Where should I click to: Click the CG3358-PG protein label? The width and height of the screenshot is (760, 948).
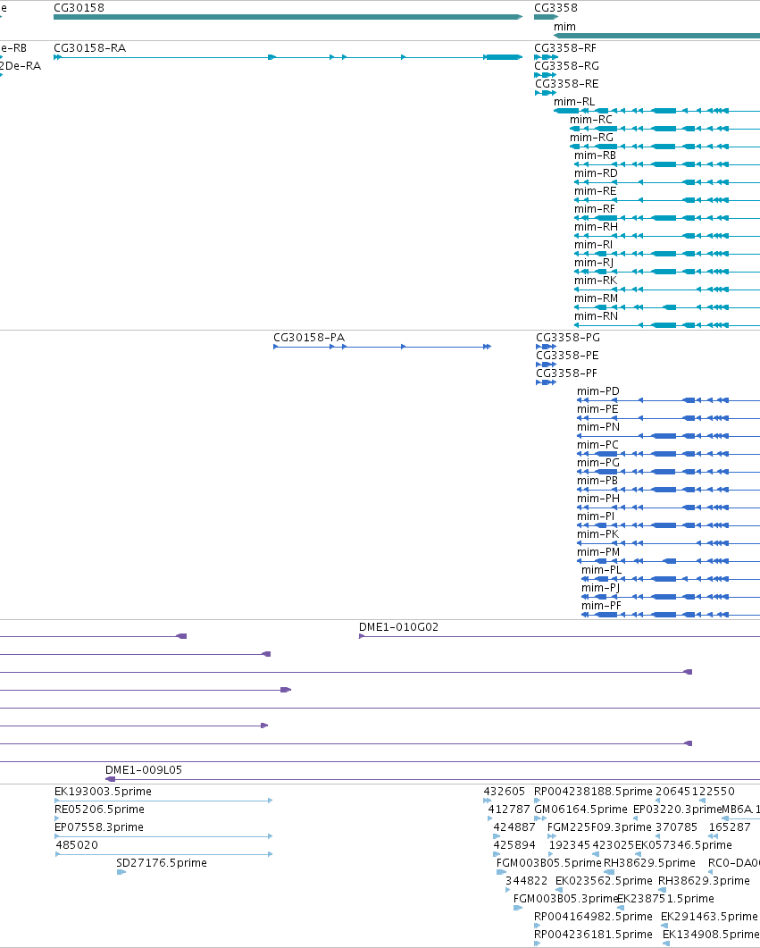coord(568,338)
